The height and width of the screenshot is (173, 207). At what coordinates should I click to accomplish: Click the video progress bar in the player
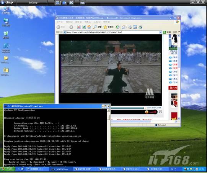[127, 108]
